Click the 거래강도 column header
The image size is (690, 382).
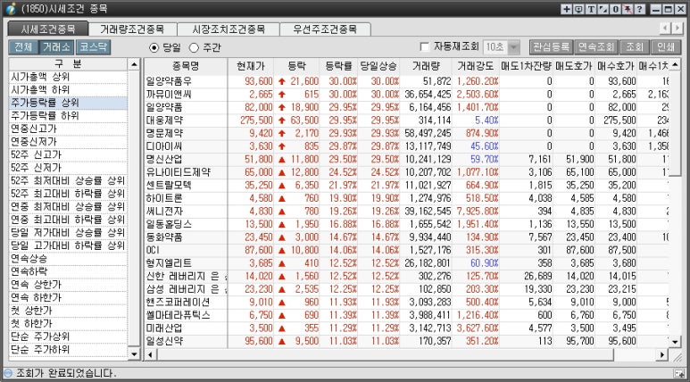tap(476, 66)
